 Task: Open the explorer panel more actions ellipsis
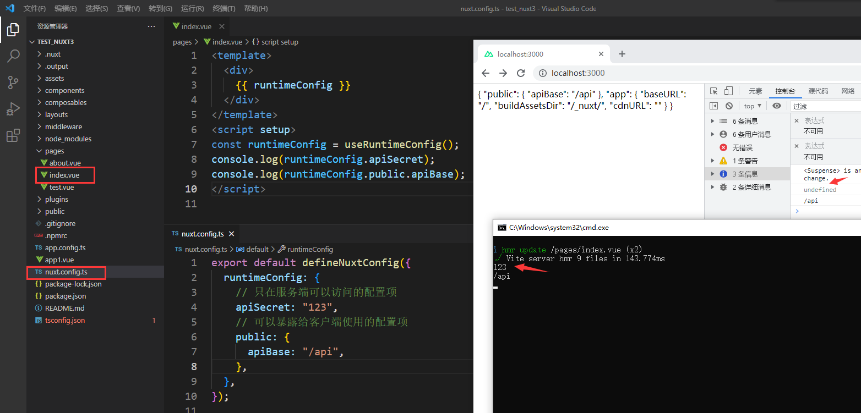(151, 26)
